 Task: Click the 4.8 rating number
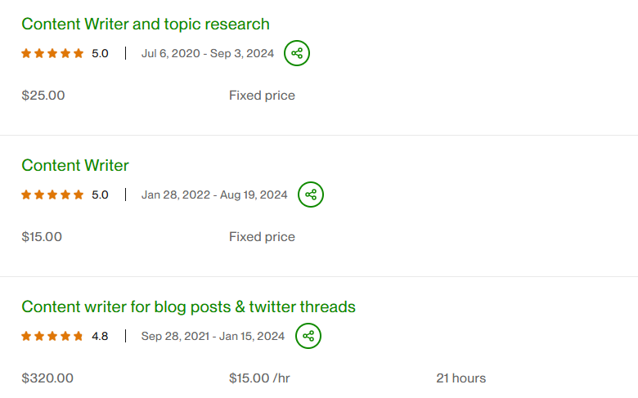pos(100,336)
